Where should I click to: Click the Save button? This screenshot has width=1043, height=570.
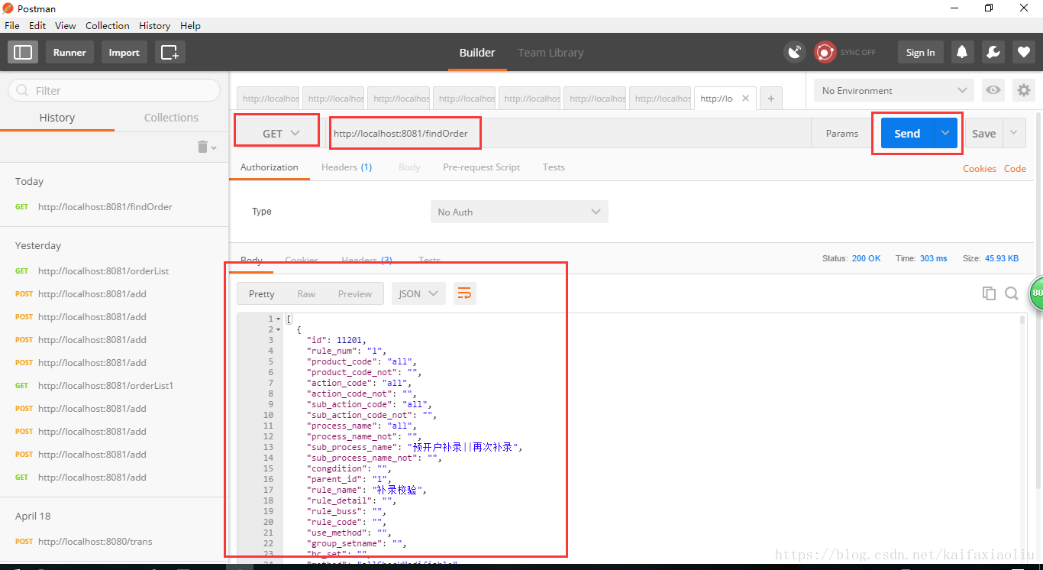coord(983,133)
